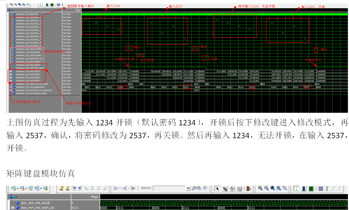Select the arrow Select Mode tool in lower toolbar
This screenshot has width=349, height=210.
pos(217,189)
